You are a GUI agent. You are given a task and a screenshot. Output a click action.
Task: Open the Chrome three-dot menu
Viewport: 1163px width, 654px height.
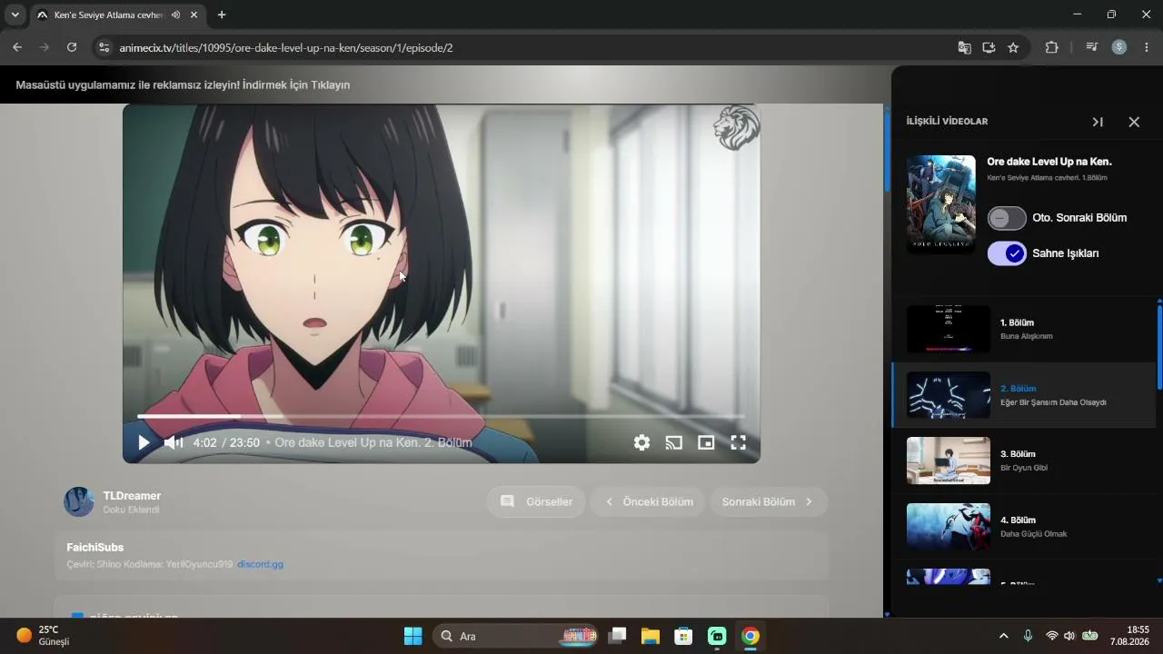tap(1147, 47)
